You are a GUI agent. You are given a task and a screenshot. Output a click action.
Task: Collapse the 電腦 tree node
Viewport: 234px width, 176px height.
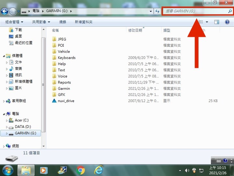pos(4,114)
